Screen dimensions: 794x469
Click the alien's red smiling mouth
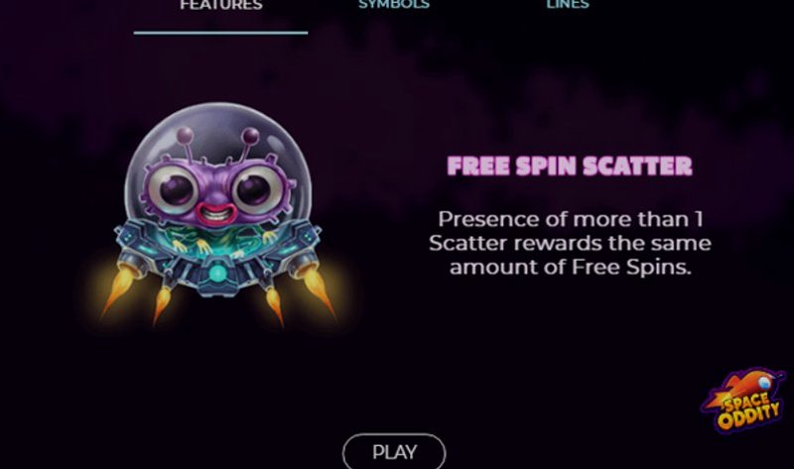(x=216, y=212)
